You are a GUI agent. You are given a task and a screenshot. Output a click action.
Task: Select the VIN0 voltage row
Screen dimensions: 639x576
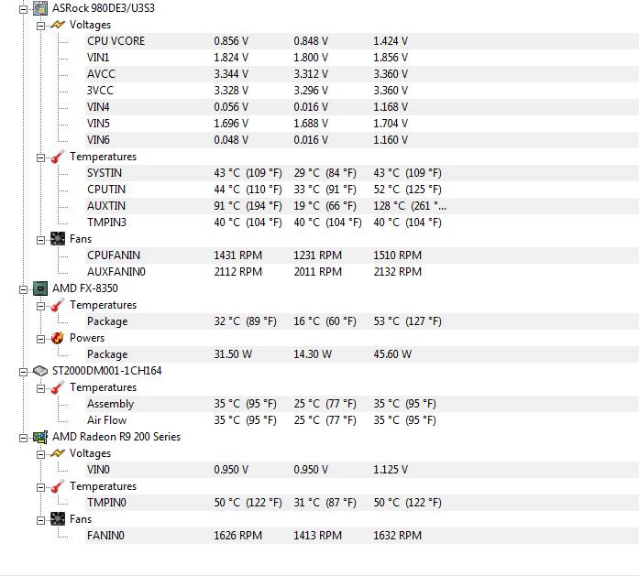click(x=362, y=470)
